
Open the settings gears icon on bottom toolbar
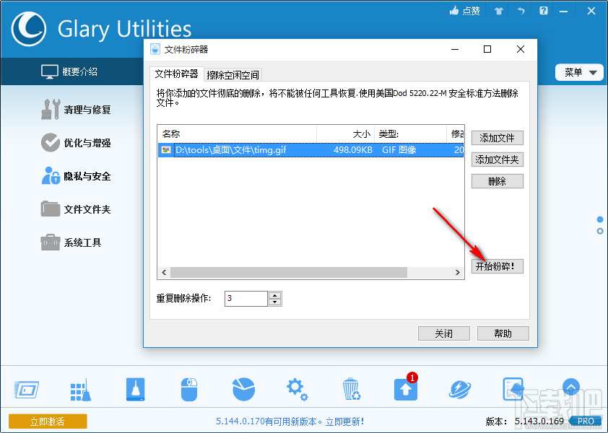click(297, 388)
